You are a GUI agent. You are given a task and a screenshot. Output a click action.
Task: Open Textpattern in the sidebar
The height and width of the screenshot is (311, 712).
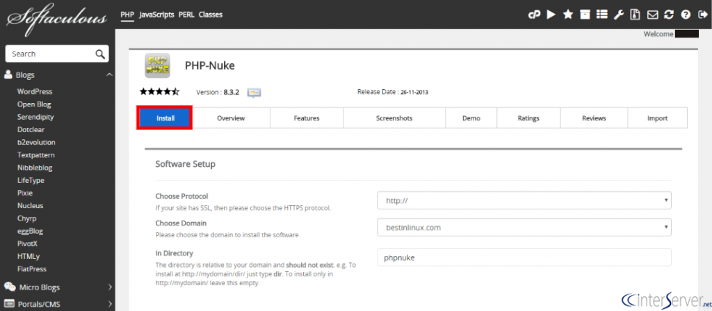(36, 155)
